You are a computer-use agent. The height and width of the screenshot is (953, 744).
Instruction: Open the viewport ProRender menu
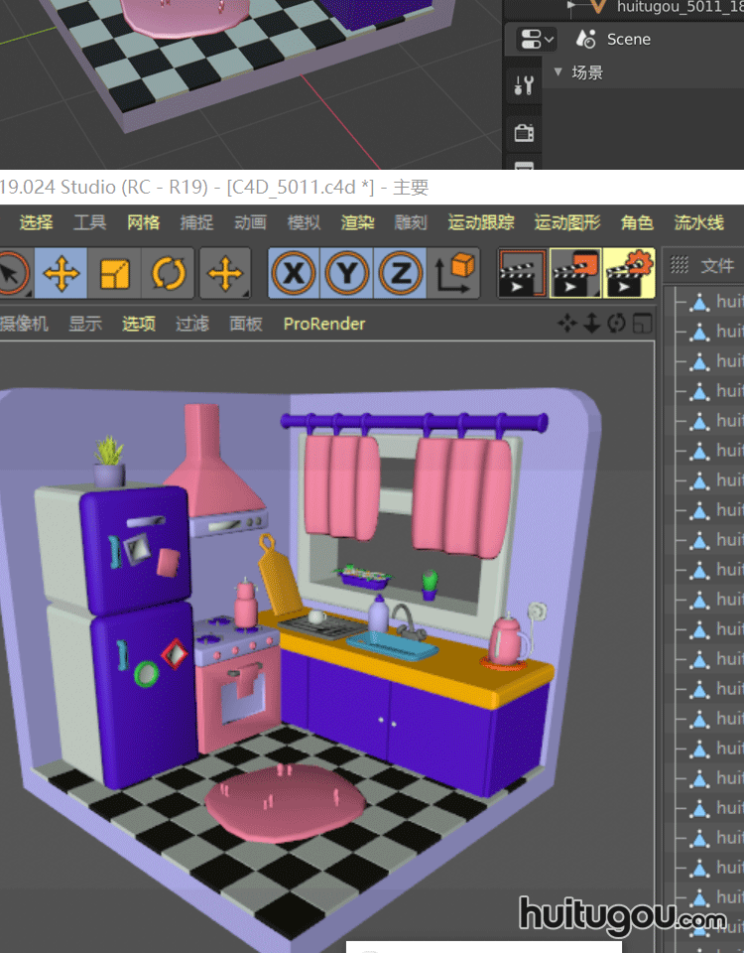click(x=323, y=324)
